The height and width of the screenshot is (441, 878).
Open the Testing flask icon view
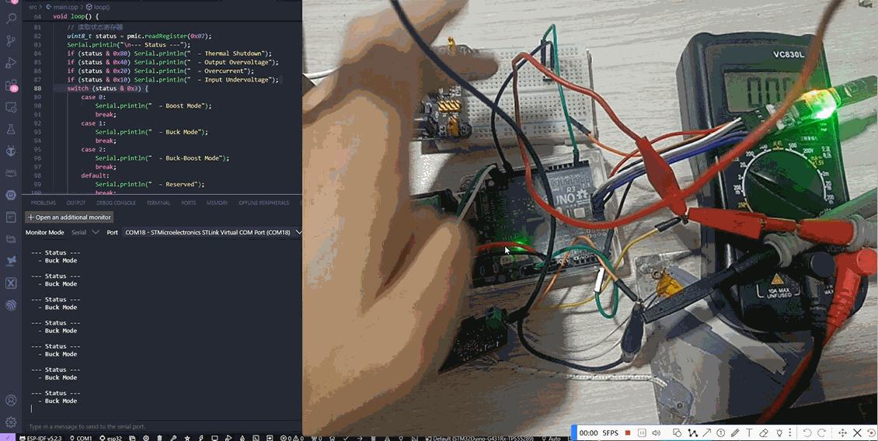point(11,129)
